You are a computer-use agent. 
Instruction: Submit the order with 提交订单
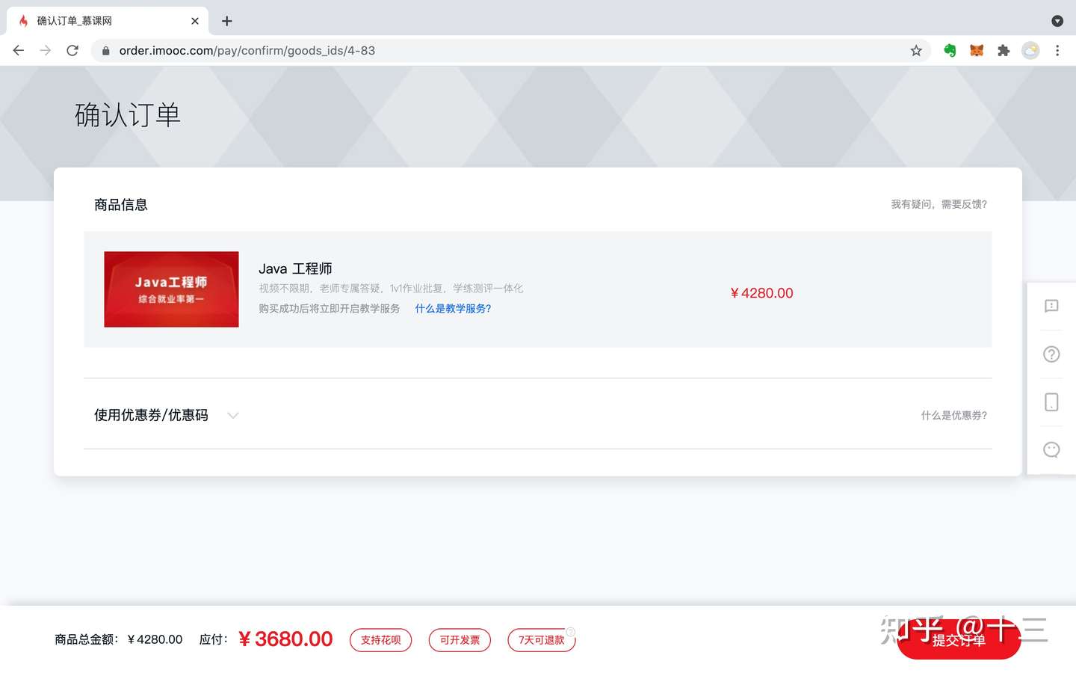[x=959, y=640]
